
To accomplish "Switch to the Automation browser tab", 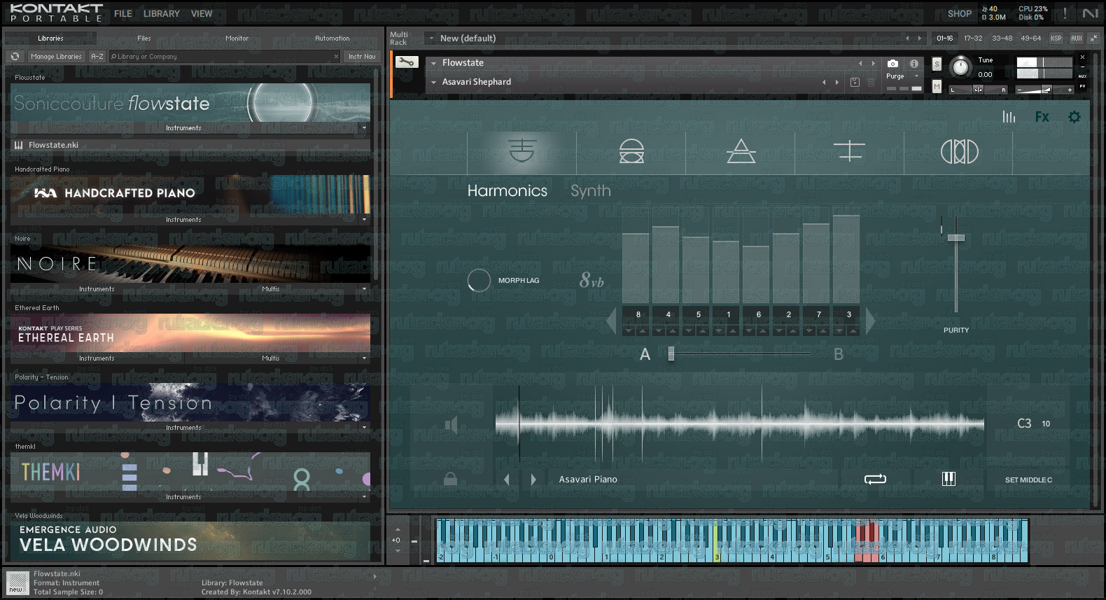I will click(x=332, y=39).
